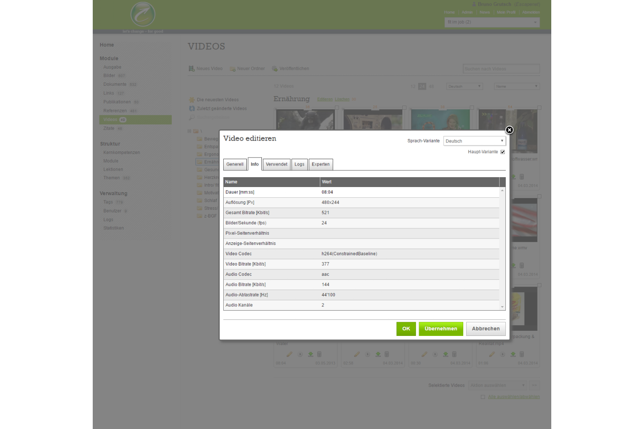
Task: Open the Experten tab
Action: [x=321, y=164]
